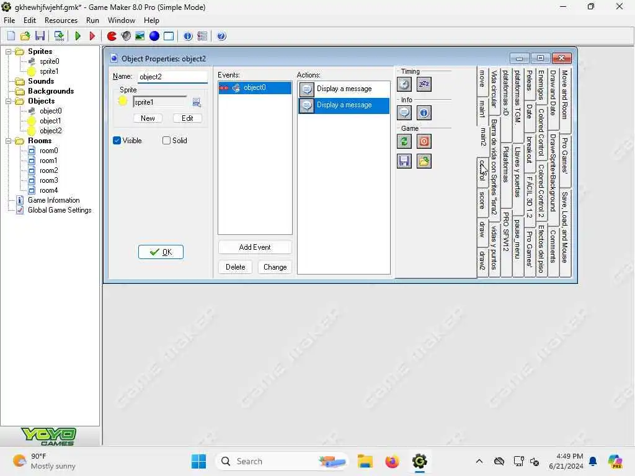The width and height of the screenshot is (635, 476).
Task: Run the game in debug mode (red arrow)
Action: 92,36
